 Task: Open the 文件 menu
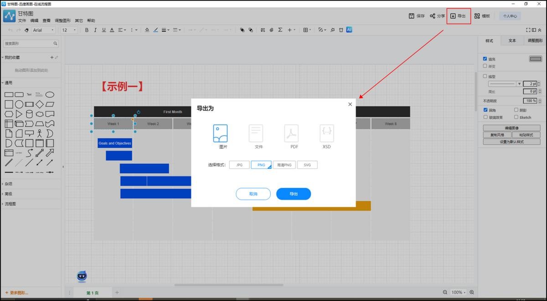coord(22,20)
